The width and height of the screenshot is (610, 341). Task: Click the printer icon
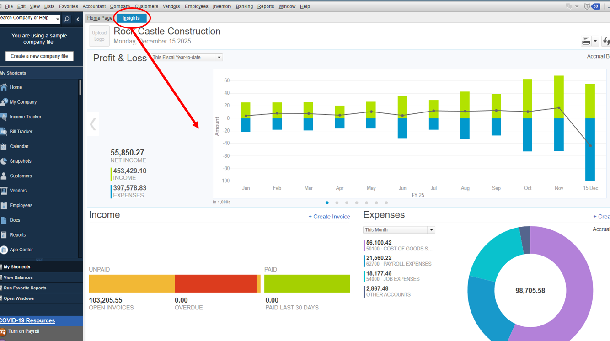click(586, 41)
